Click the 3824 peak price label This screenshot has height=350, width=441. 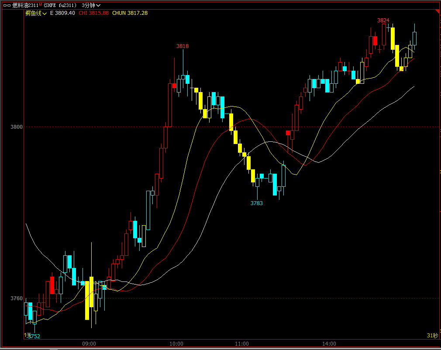(x=383, y=21)
